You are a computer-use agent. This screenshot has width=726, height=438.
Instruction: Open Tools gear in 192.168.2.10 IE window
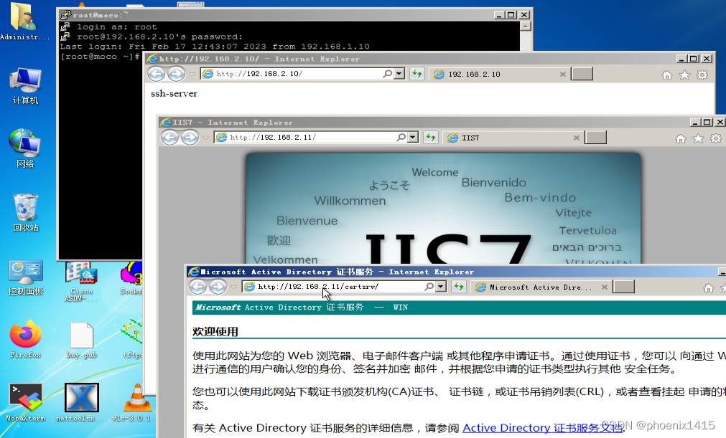coord(702,75)
